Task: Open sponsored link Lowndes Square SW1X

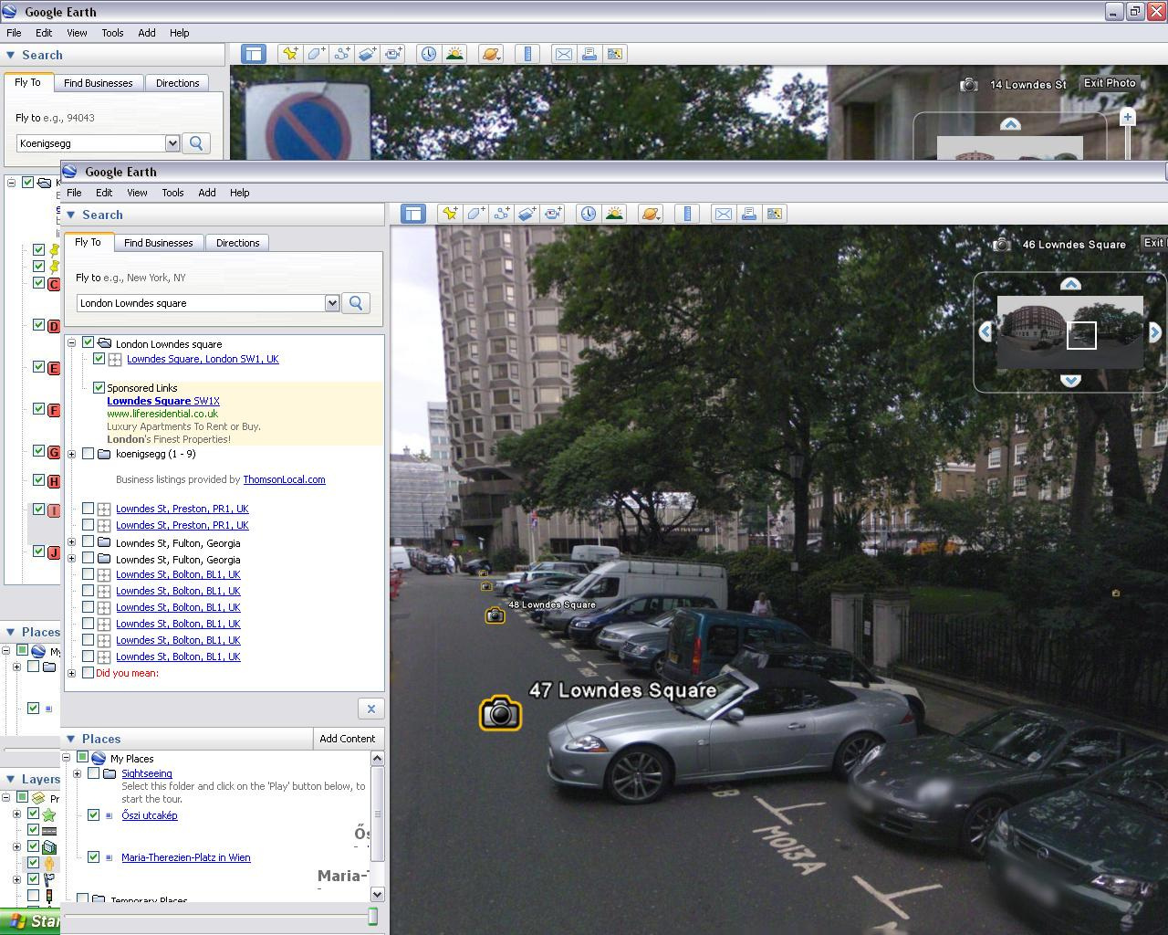Action: click(x=163, y=401)
